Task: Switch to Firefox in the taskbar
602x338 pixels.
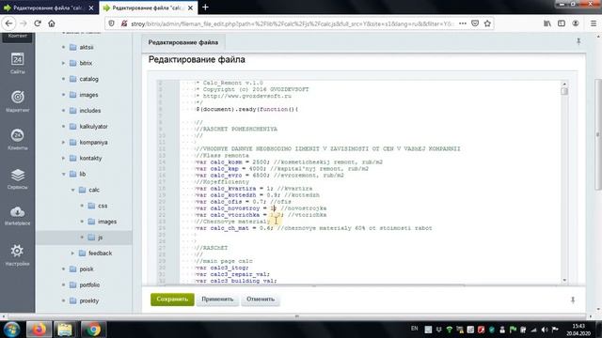Action: coord(39,330)
